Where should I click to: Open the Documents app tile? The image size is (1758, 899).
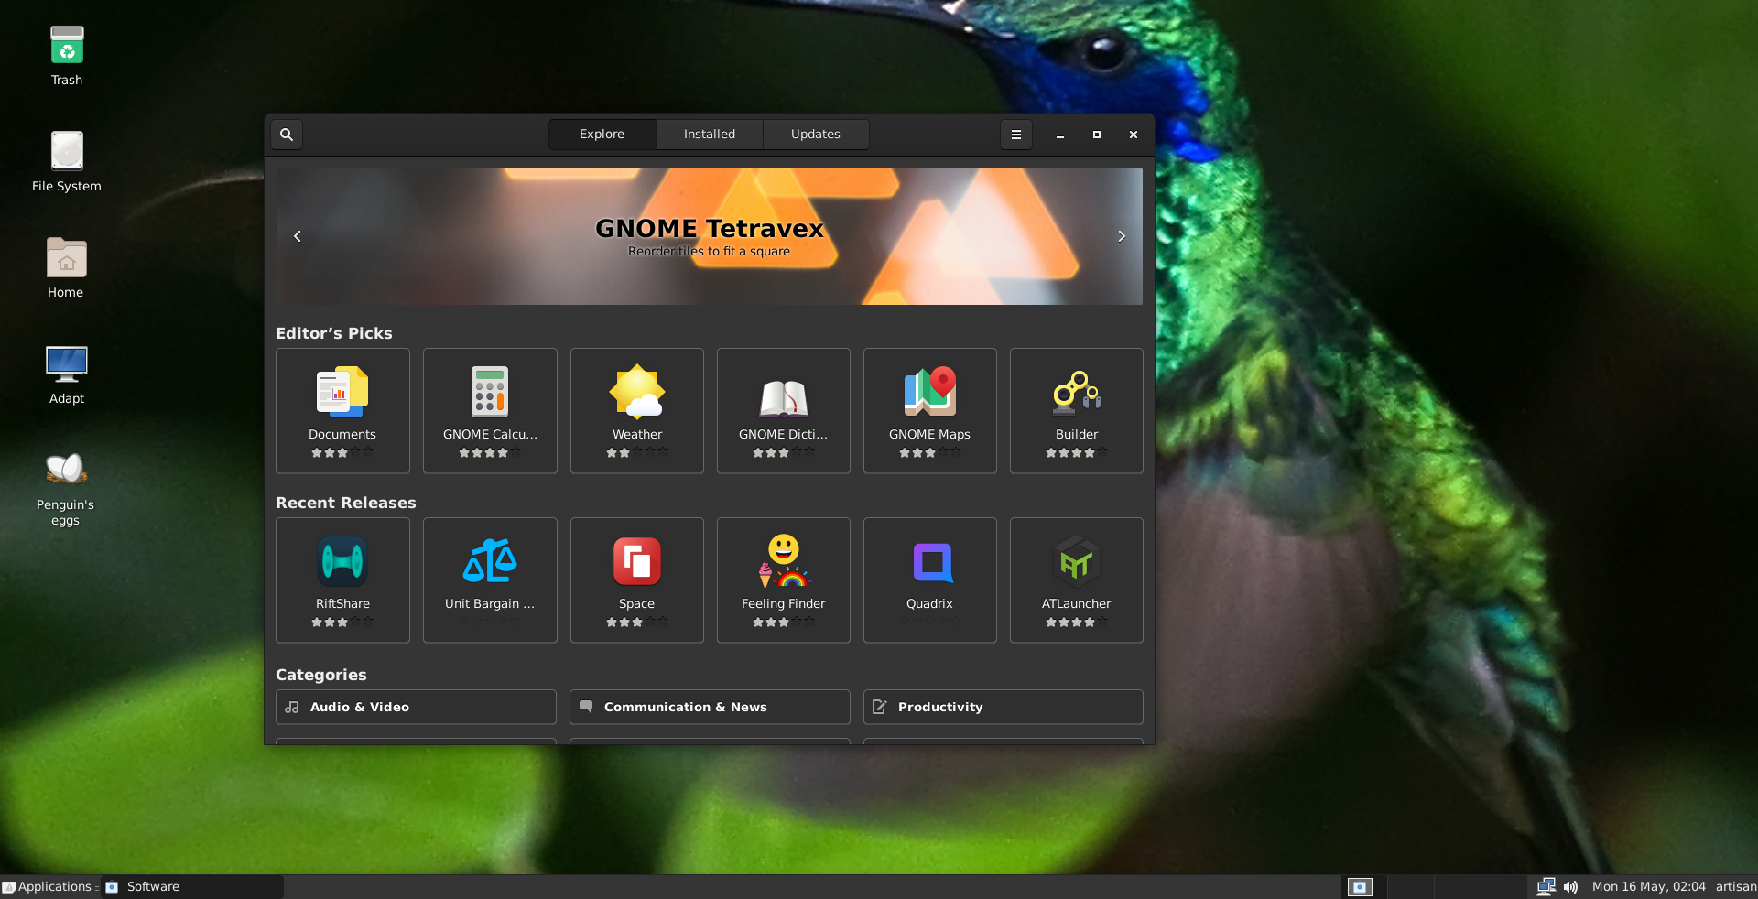342,411
